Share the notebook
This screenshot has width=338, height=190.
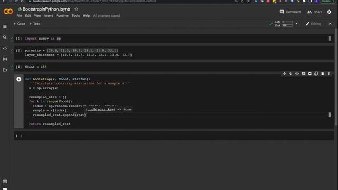point(315,12)
